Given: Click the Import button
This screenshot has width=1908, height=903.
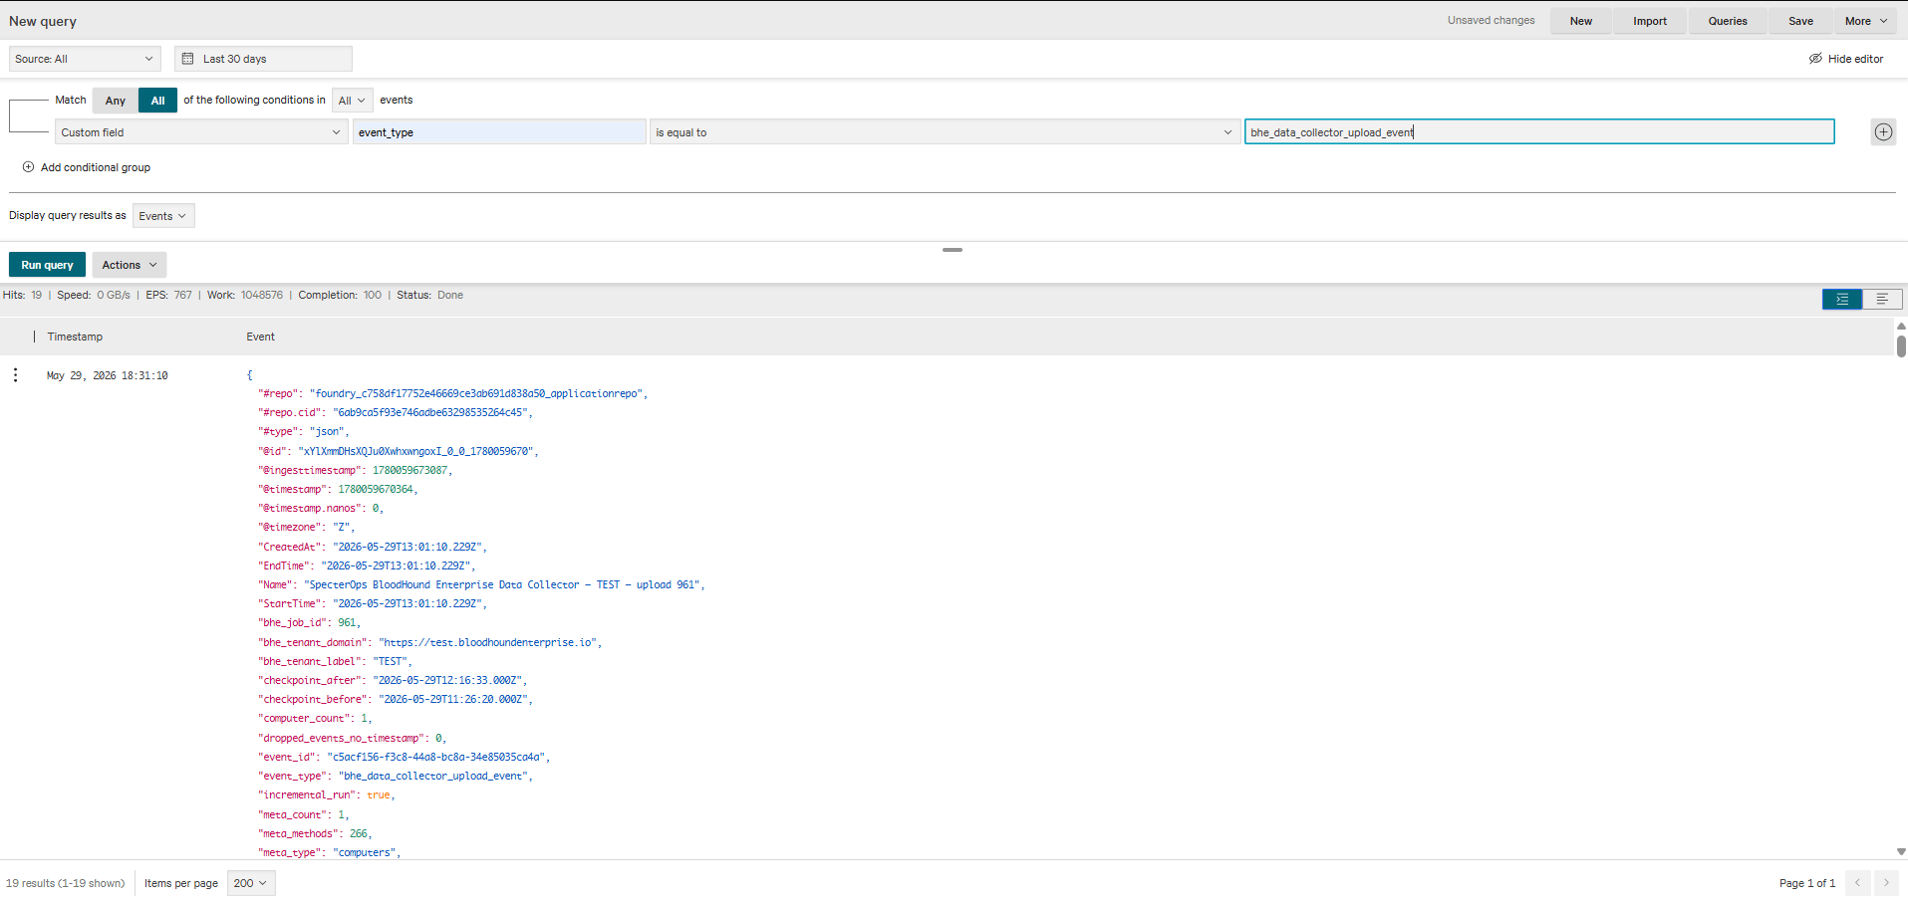Looking at the screenshot, I should (x=1650, y=21).
